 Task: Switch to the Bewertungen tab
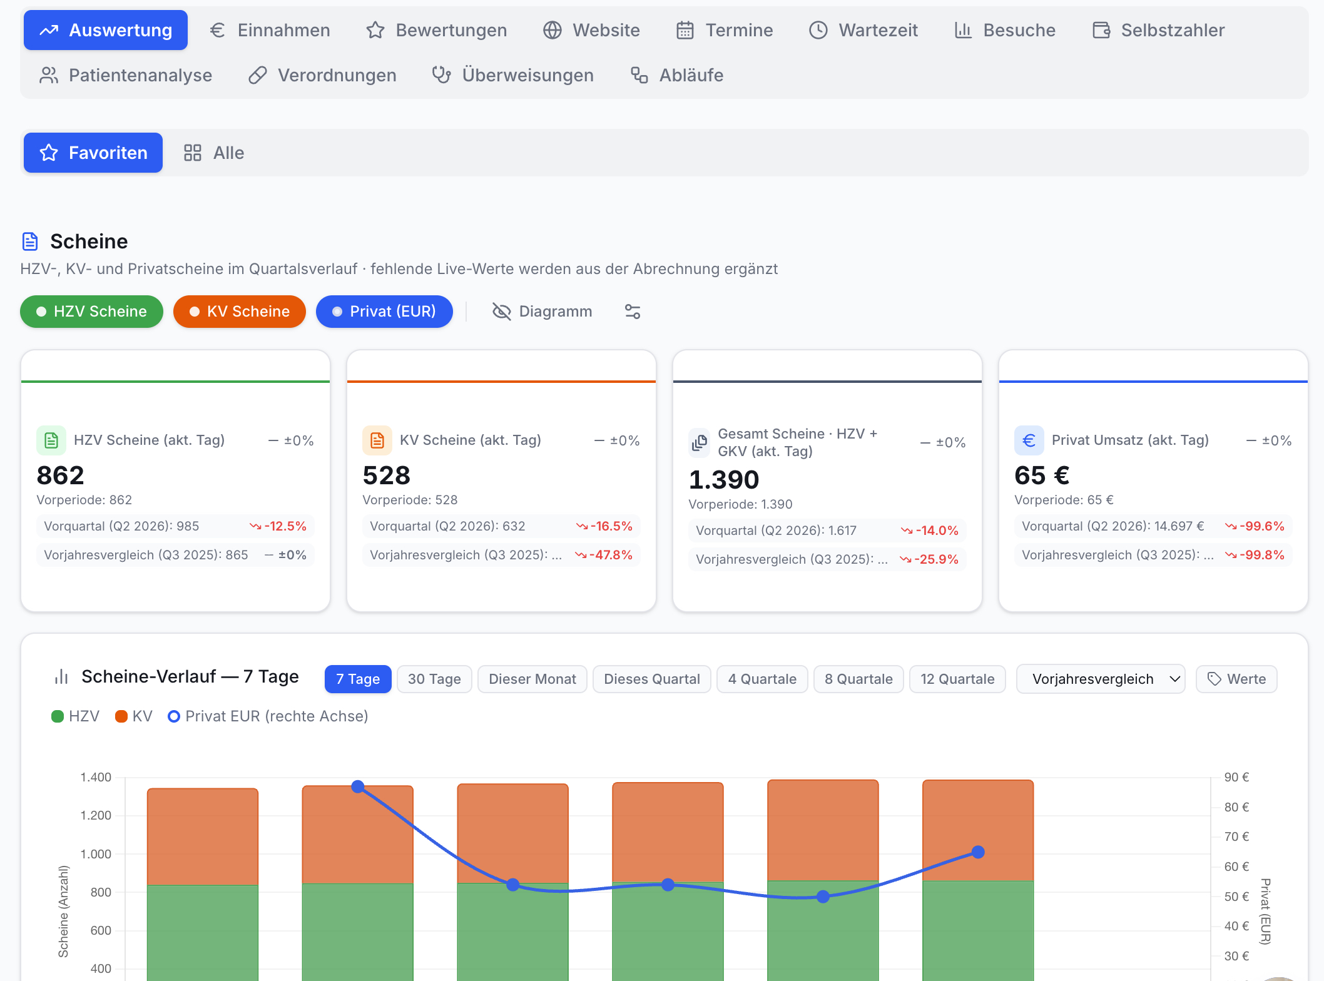pyautogui.click(x=436, y=30)
